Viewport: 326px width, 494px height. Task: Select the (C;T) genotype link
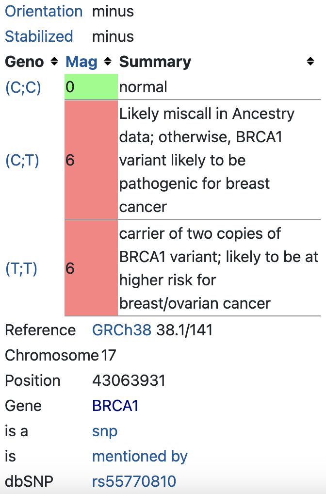22,160
